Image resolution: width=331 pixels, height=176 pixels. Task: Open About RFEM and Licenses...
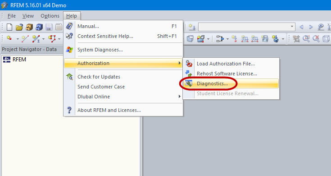pyautogui.click(x=123, y=110)
